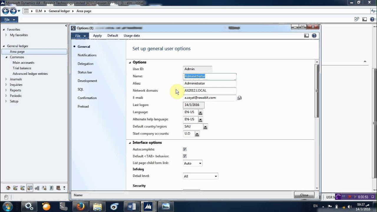Screen dimensions: 377x212
Task: Close the Options dialog with Close button
Action: 304,195
